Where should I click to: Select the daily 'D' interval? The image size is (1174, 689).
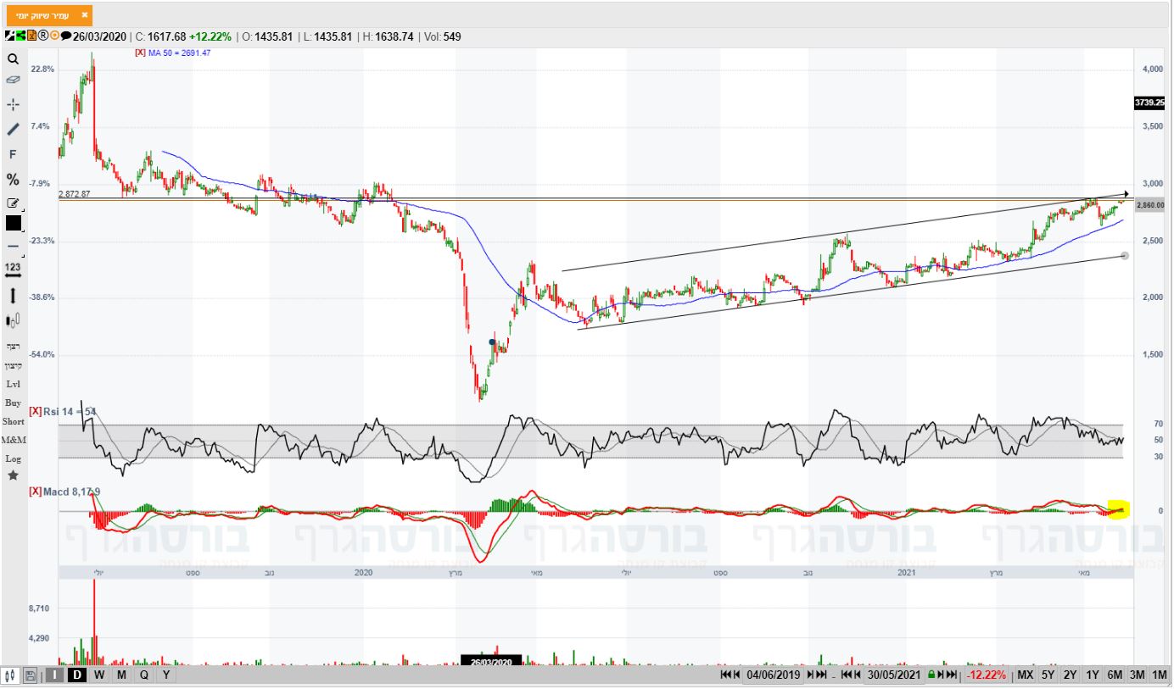77,675
